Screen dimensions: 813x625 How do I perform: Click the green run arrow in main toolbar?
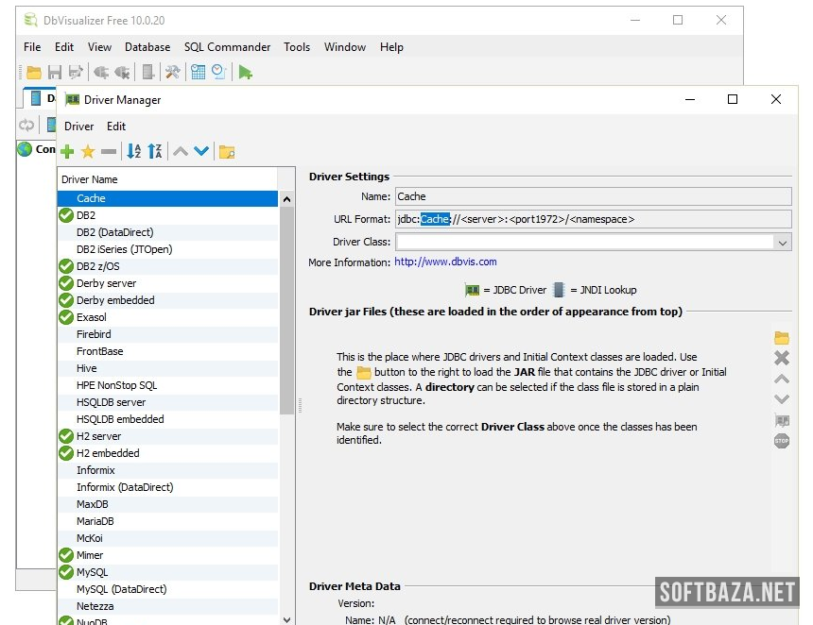[246, 72]
